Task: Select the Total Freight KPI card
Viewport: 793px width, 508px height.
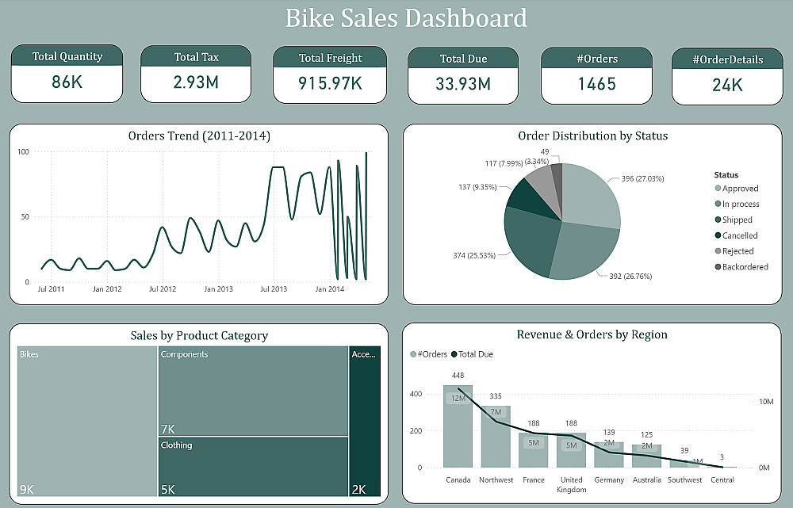Action: (330, 74)
